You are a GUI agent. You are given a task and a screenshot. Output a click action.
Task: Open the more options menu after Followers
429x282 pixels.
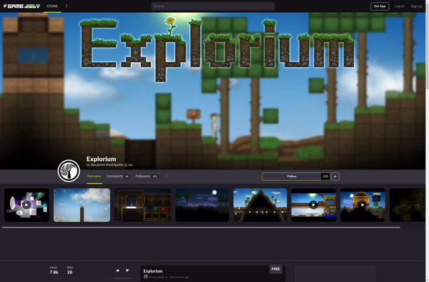(x=167, y=176)
